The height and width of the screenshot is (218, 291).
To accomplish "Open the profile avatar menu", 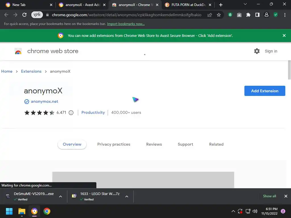I will pyautogui.click(x=267, y=15).
